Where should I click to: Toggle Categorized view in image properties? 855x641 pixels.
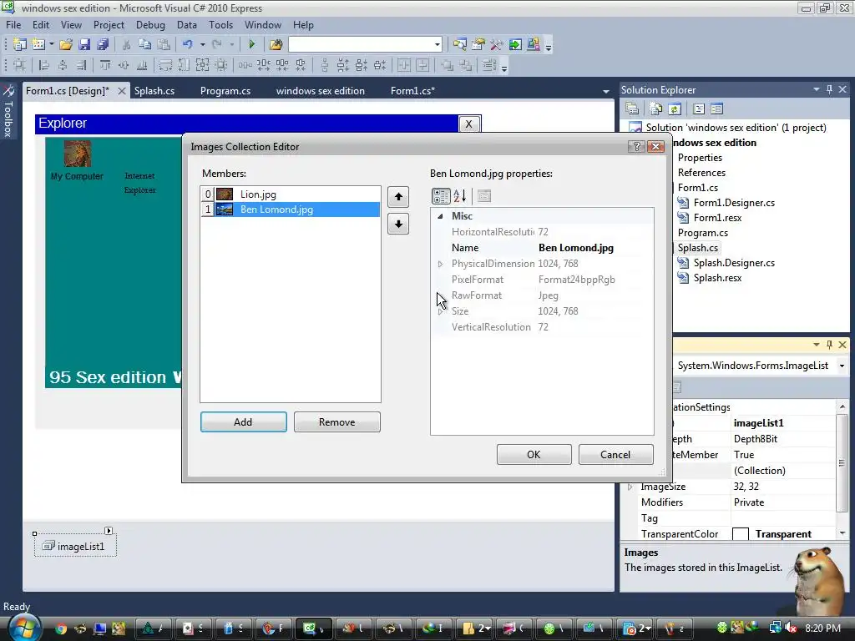(441, 195)
